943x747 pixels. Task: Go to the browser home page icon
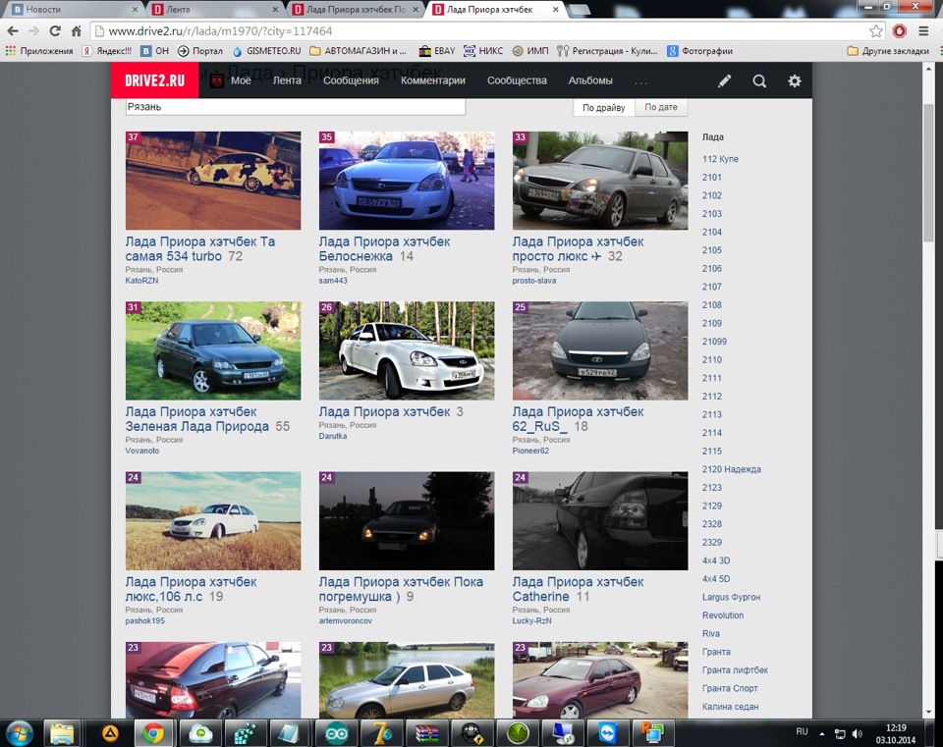coord(76,31)
